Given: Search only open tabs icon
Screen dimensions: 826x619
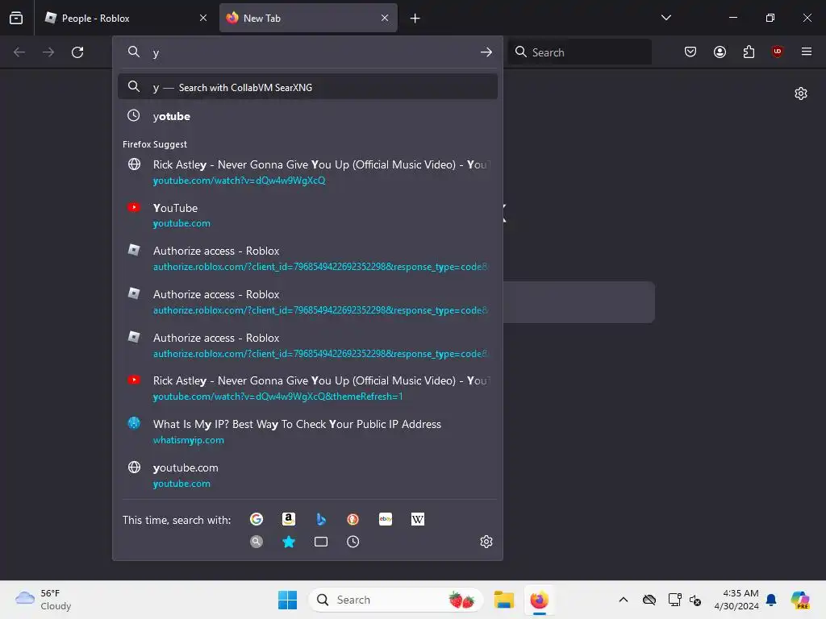Looking at the screenshot, I should [x=321, y=542].
